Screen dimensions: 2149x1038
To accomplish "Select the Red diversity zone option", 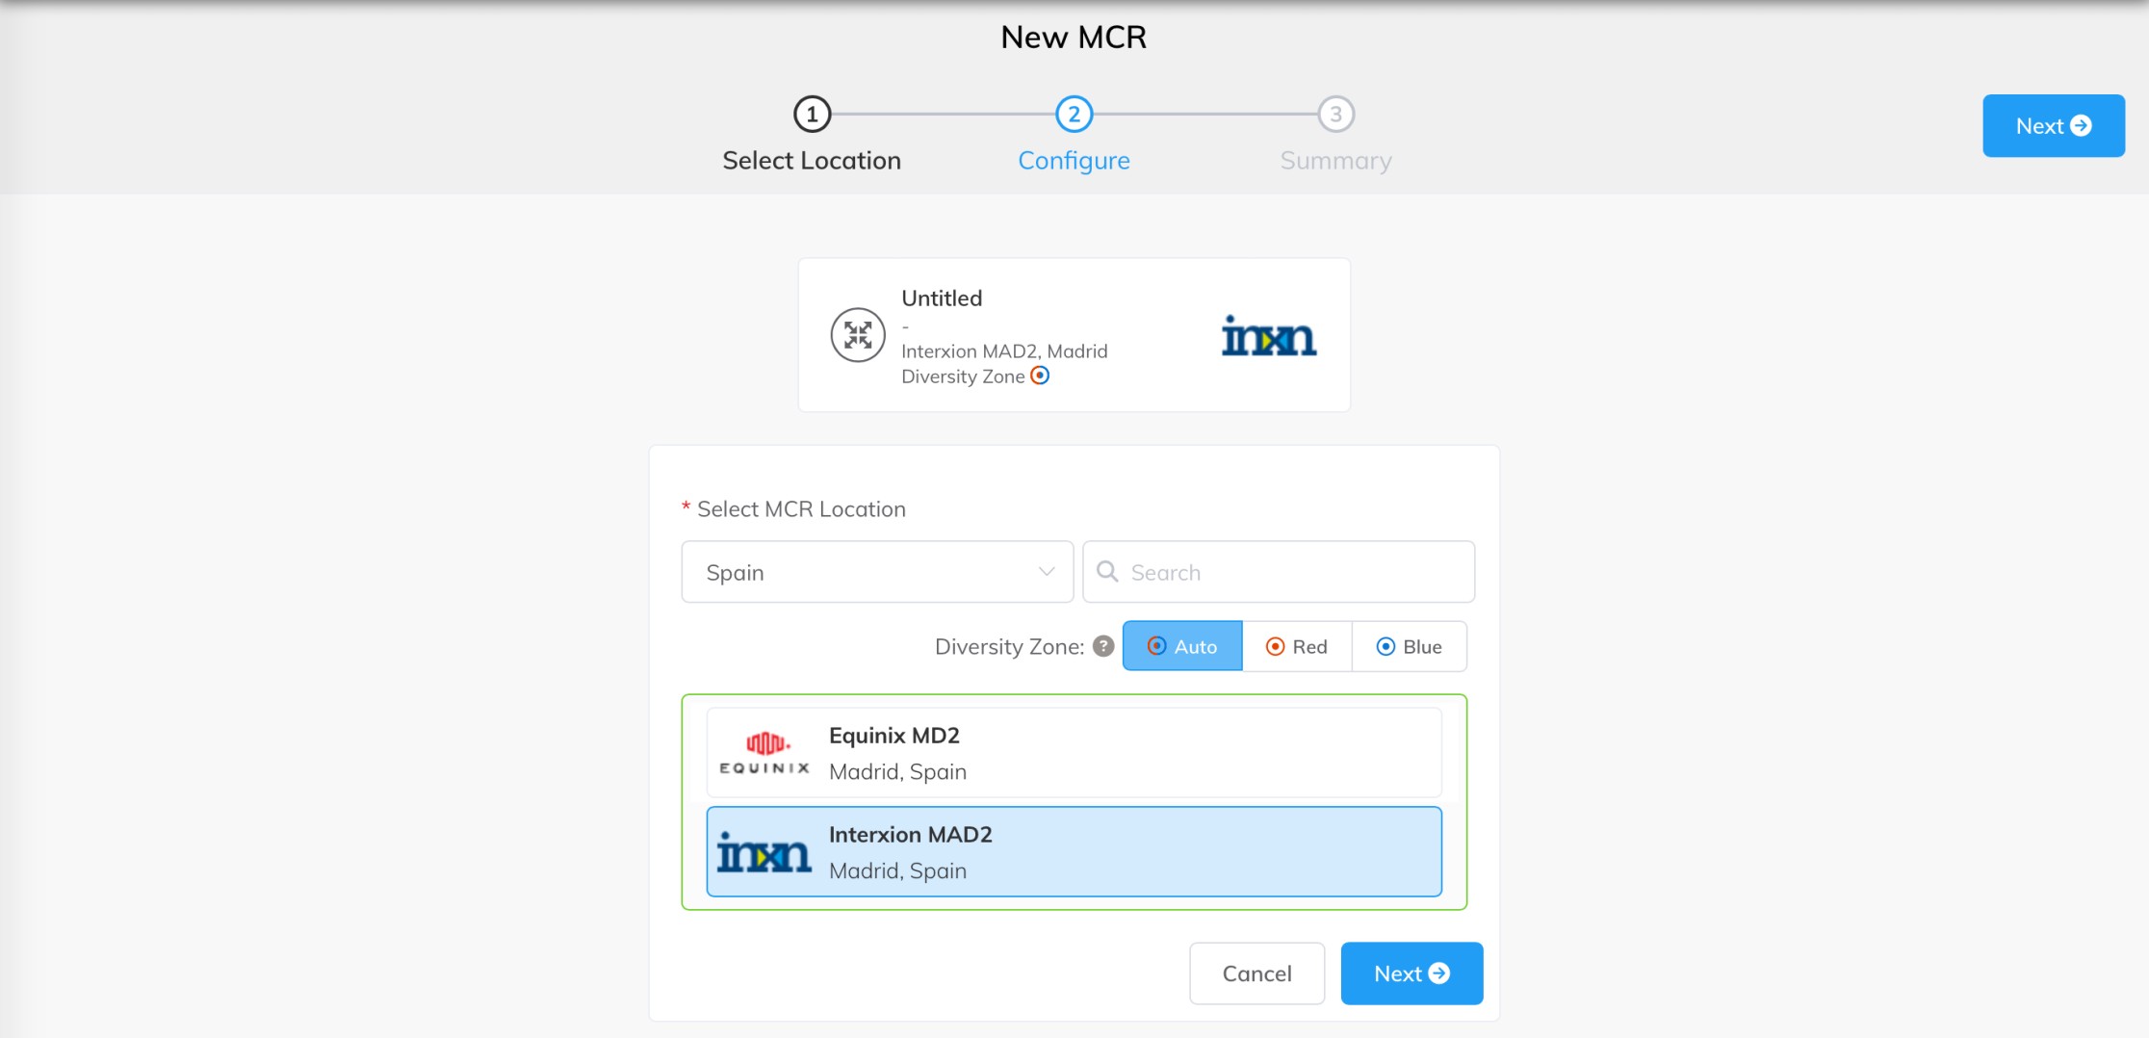I will 1297,646.
